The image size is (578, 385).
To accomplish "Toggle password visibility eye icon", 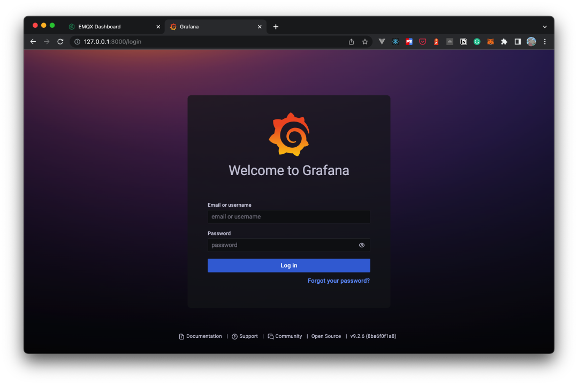I will 362,245.
